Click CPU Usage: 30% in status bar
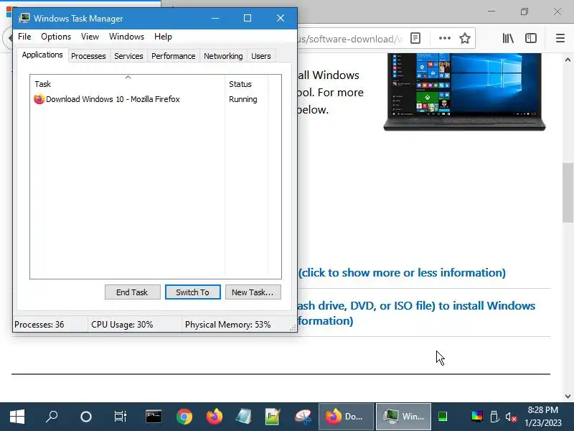574x431 pixels. click(x=122, y=325)
